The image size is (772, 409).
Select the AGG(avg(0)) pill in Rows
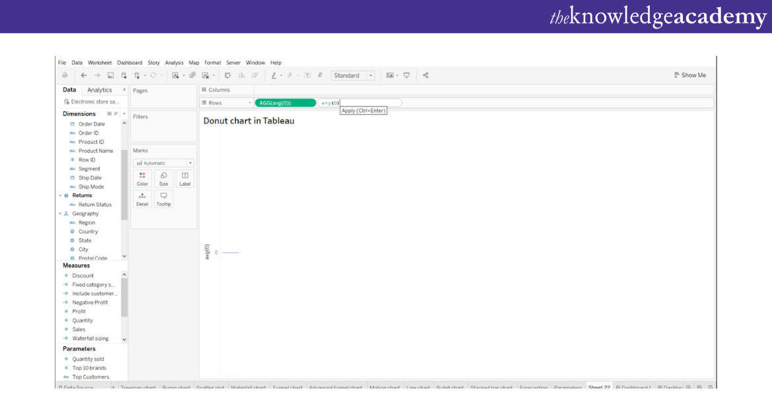pos(285,103)
